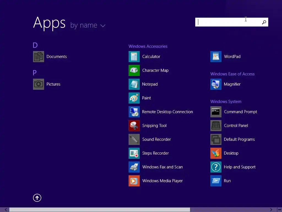Viewport: 282px width, 212px height.
Task: Click 'Windows Media Player' label text
Action: (x=162, y=181)
